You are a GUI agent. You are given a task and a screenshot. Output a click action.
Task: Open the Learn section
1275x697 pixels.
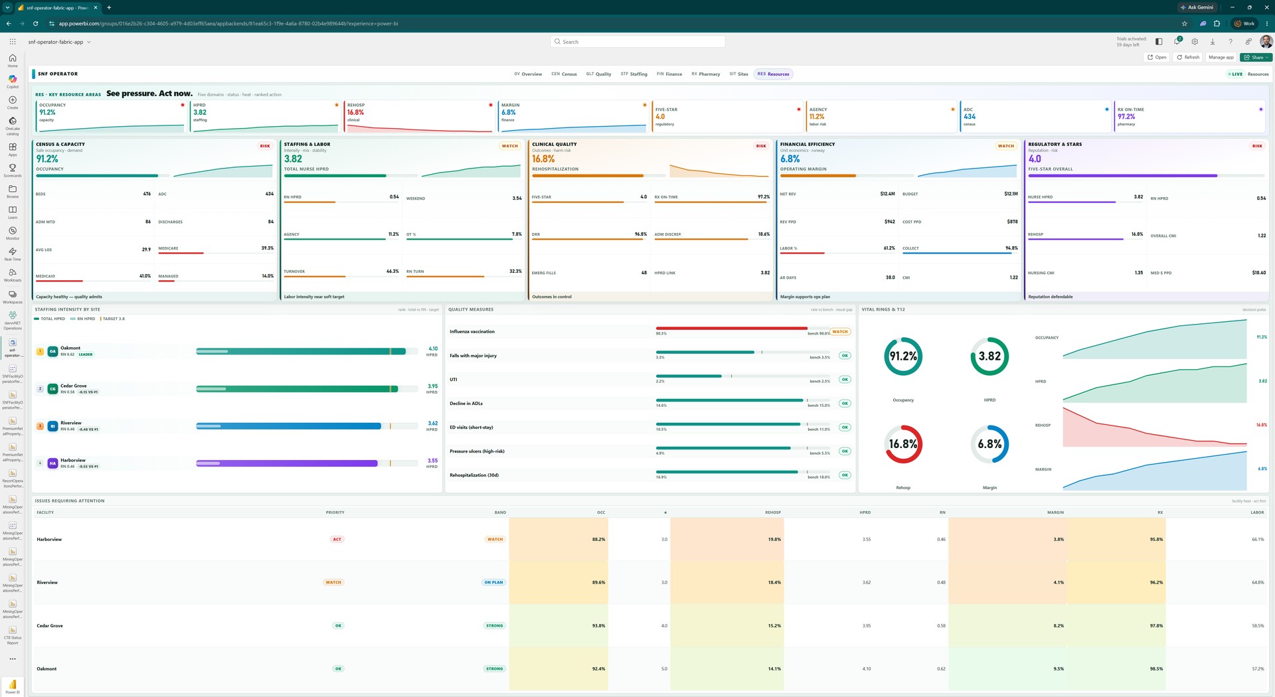(x=13, y=212)
